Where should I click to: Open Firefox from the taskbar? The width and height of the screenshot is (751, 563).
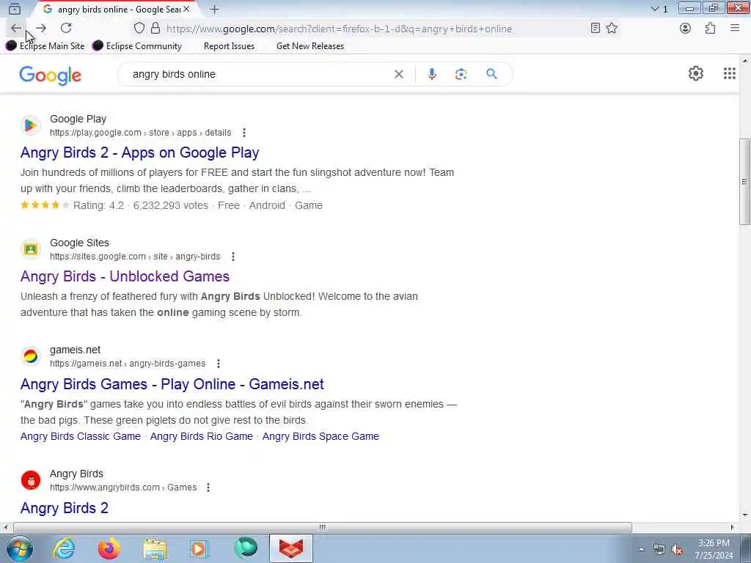pos(109,548)
